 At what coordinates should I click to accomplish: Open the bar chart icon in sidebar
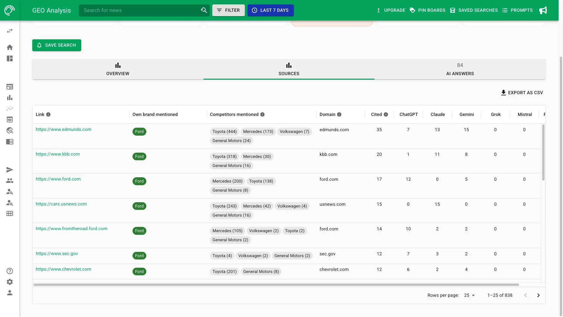pos(10,97)
